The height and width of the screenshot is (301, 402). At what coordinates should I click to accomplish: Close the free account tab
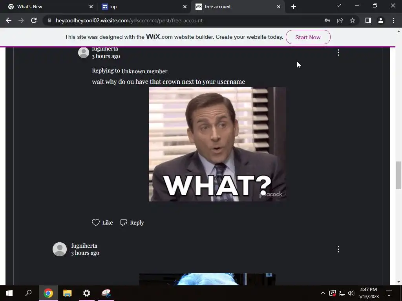coord(279,7)
